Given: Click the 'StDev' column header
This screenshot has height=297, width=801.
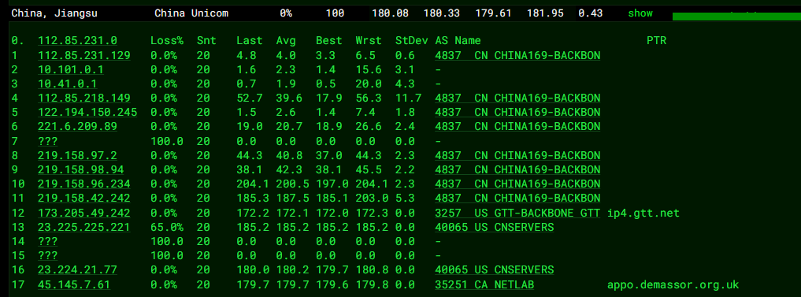Looking at the screenshot, I should pyautogui.click(x=412, y=41).
